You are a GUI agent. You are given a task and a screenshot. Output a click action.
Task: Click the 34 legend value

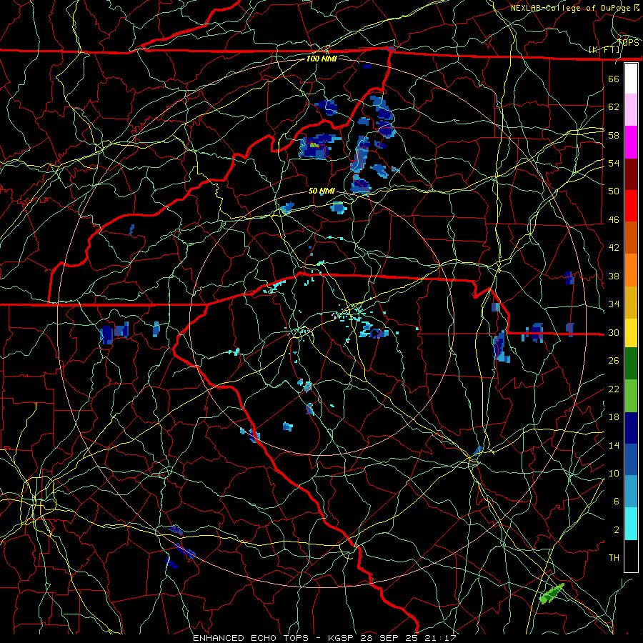tap(614, 304)
